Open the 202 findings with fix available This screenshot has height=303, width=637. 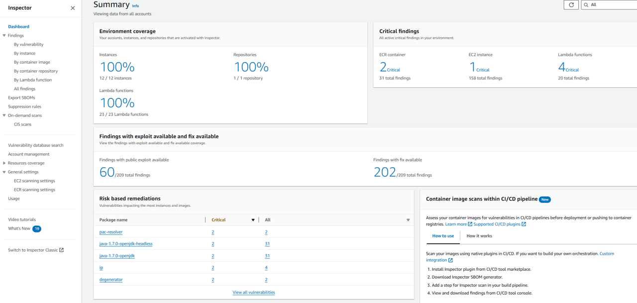[x=385, y=172]
